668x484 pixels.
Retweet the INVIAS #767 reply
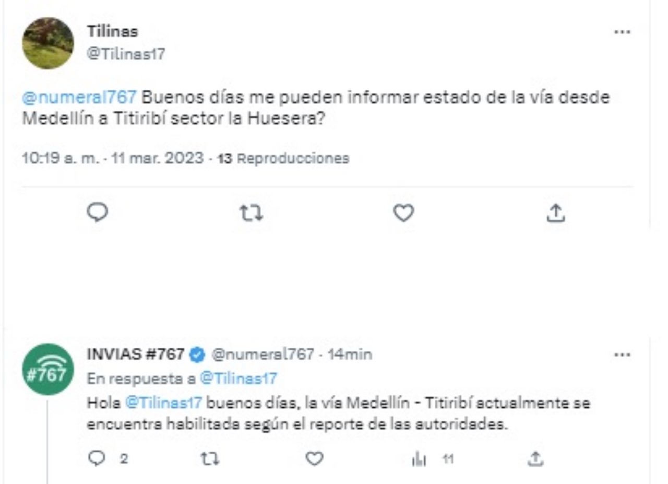coord(210,459)
